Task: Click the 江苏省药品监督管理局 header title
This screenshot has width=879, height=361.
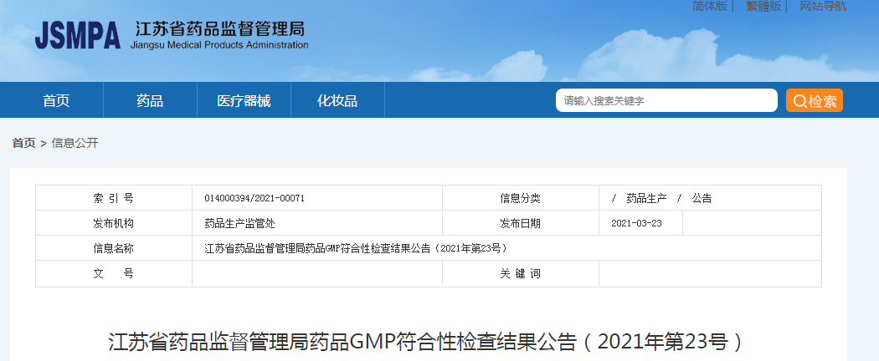Action: click(x=219, y=28)
